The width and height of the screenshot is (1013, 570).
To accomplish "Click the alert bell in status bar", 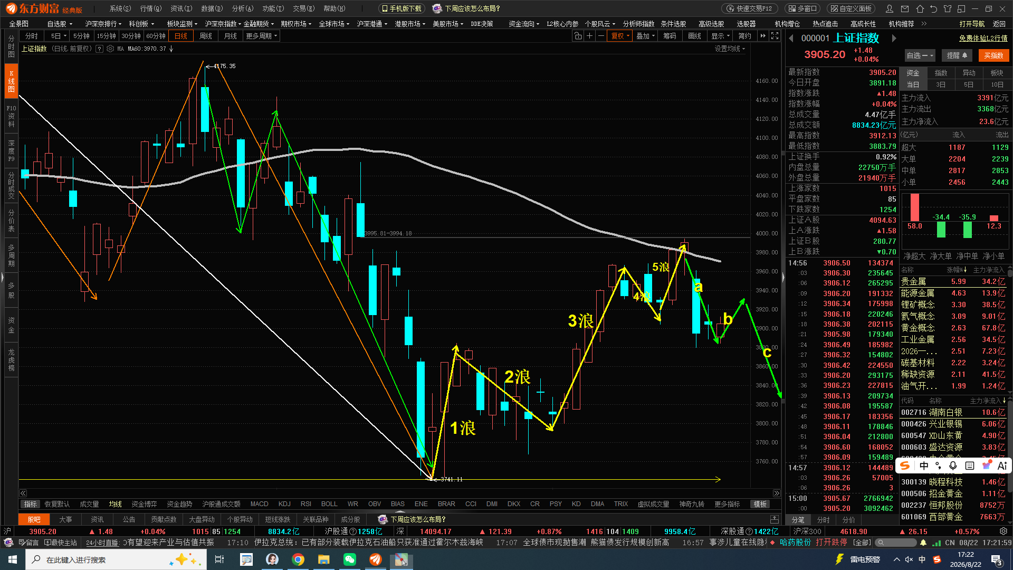I will point(923,543).
